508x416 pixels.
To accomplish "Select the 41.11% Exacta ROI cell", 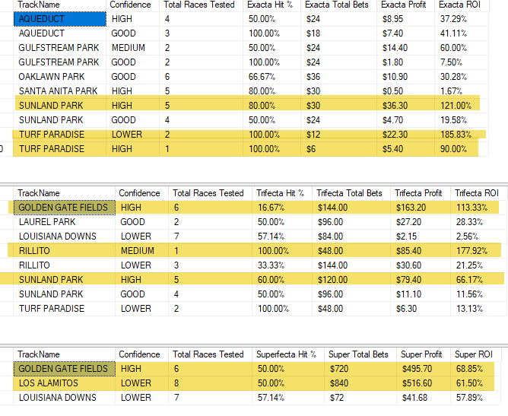I will [x=462, y=33].
